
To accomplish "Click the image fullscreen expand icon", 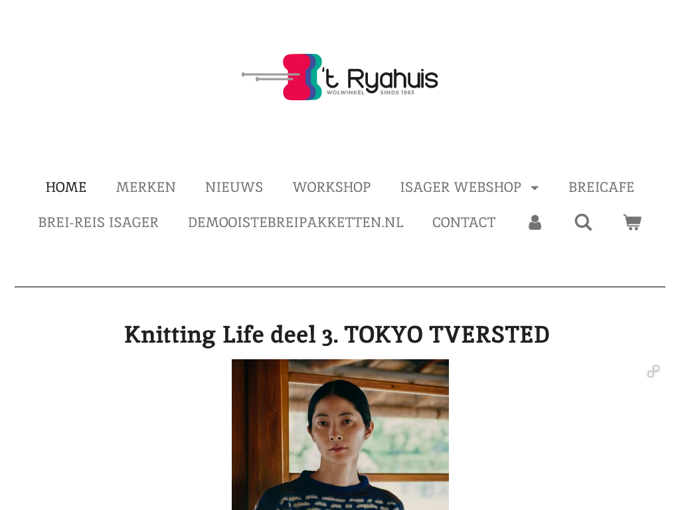I will tap(653, 371).
